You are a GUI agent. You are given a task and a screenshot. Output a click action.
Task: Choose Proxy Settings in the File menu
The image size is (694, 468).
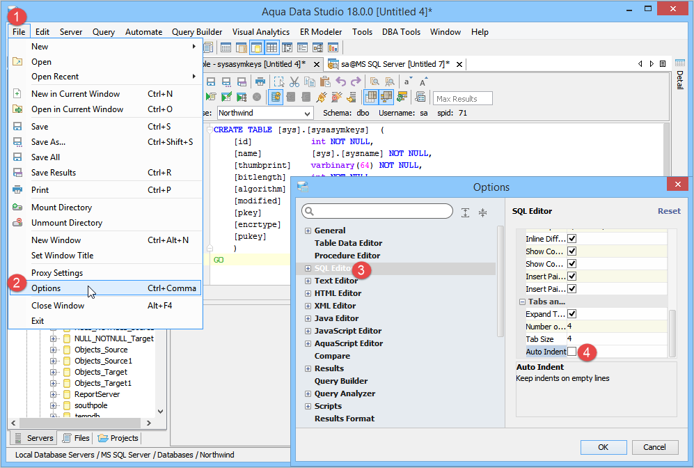pyautogui.click(x=105, y=273)
